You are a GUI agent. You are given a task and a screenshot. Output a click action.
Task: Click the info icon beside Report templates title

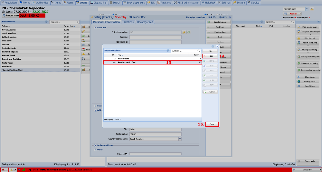click(168, 51)
